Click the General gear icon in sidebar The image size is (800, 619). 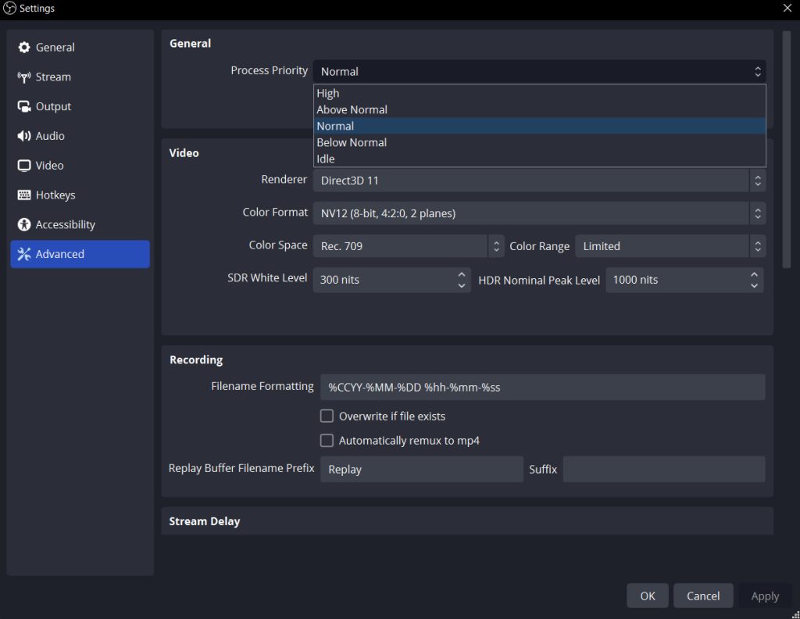click(x=24, y=48)
